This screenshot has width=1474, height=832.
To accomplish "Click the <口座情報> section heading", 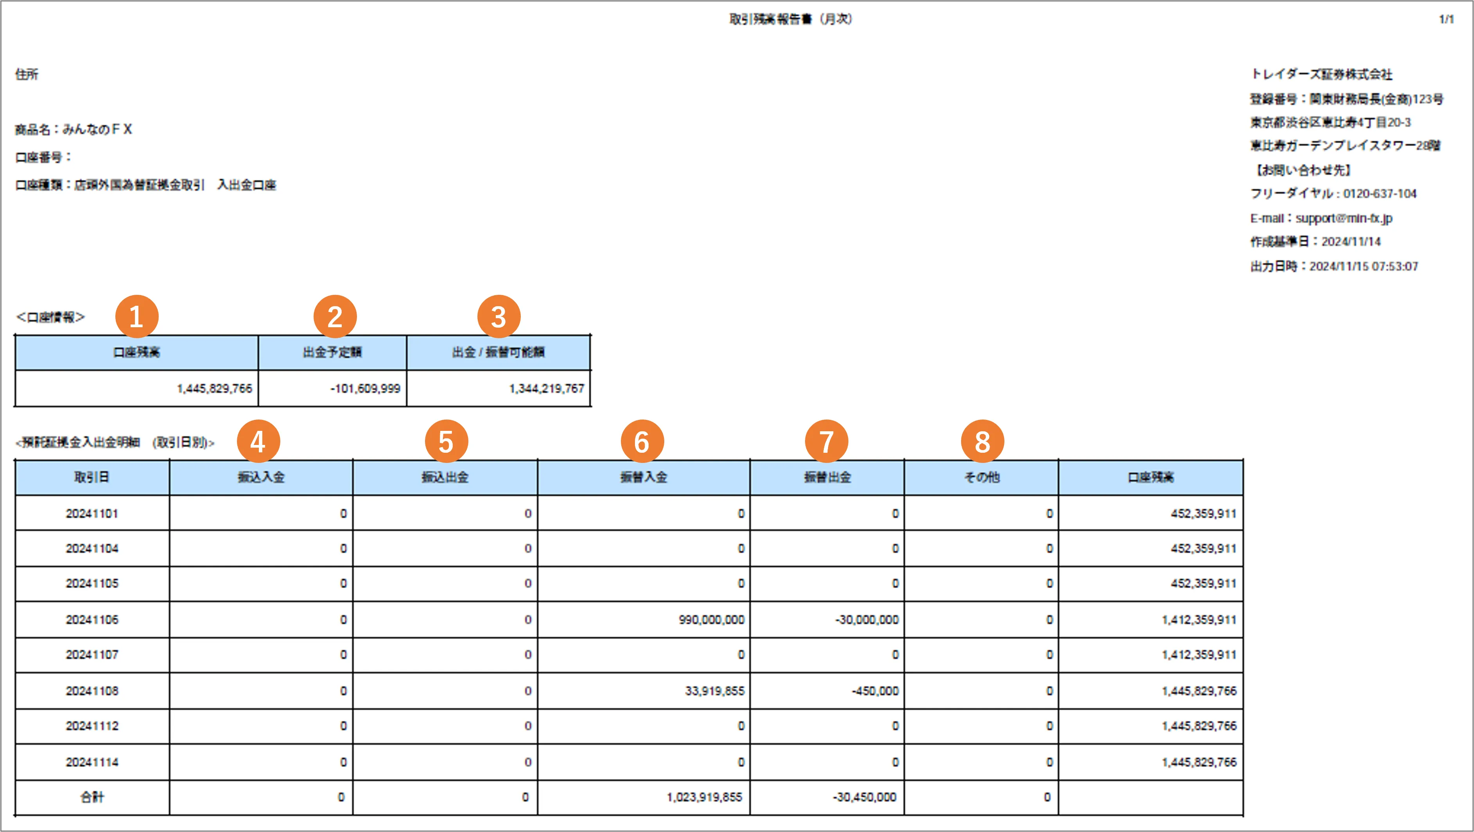I will click(50, 317).
